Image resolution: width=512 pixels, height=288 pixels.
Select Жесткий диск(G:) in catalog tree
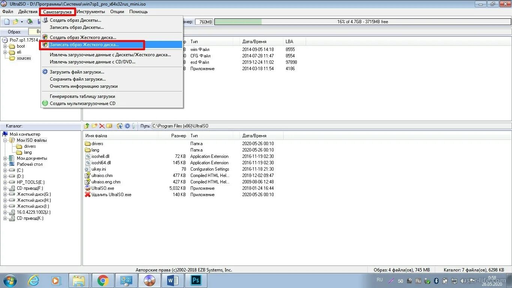pos(34,194)
